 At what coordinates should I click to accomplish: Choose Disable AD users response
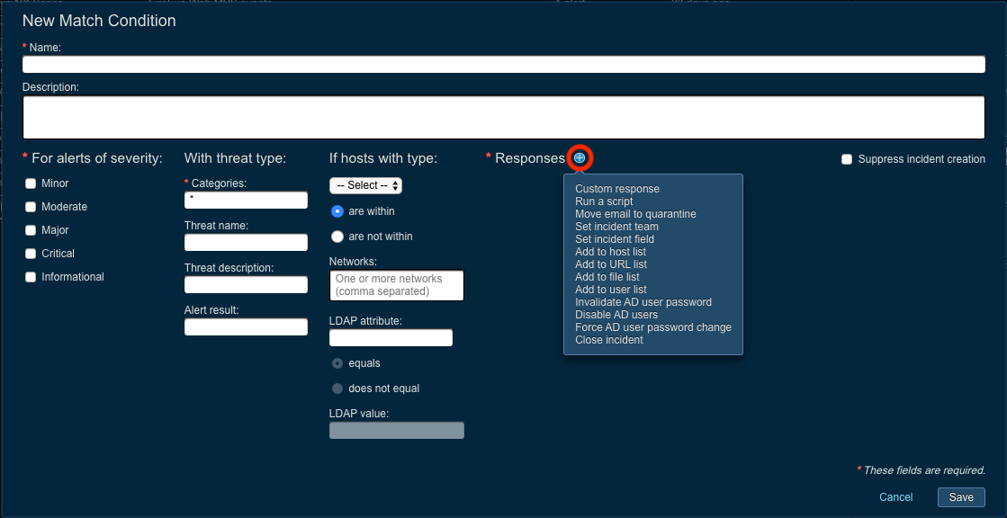pyautogui.click(x=616, y=315)
